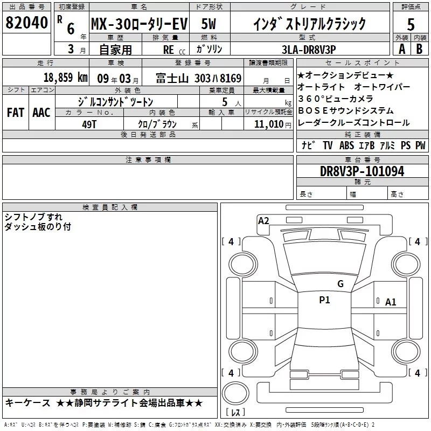Click the exterior rating A

click(402, 49)
